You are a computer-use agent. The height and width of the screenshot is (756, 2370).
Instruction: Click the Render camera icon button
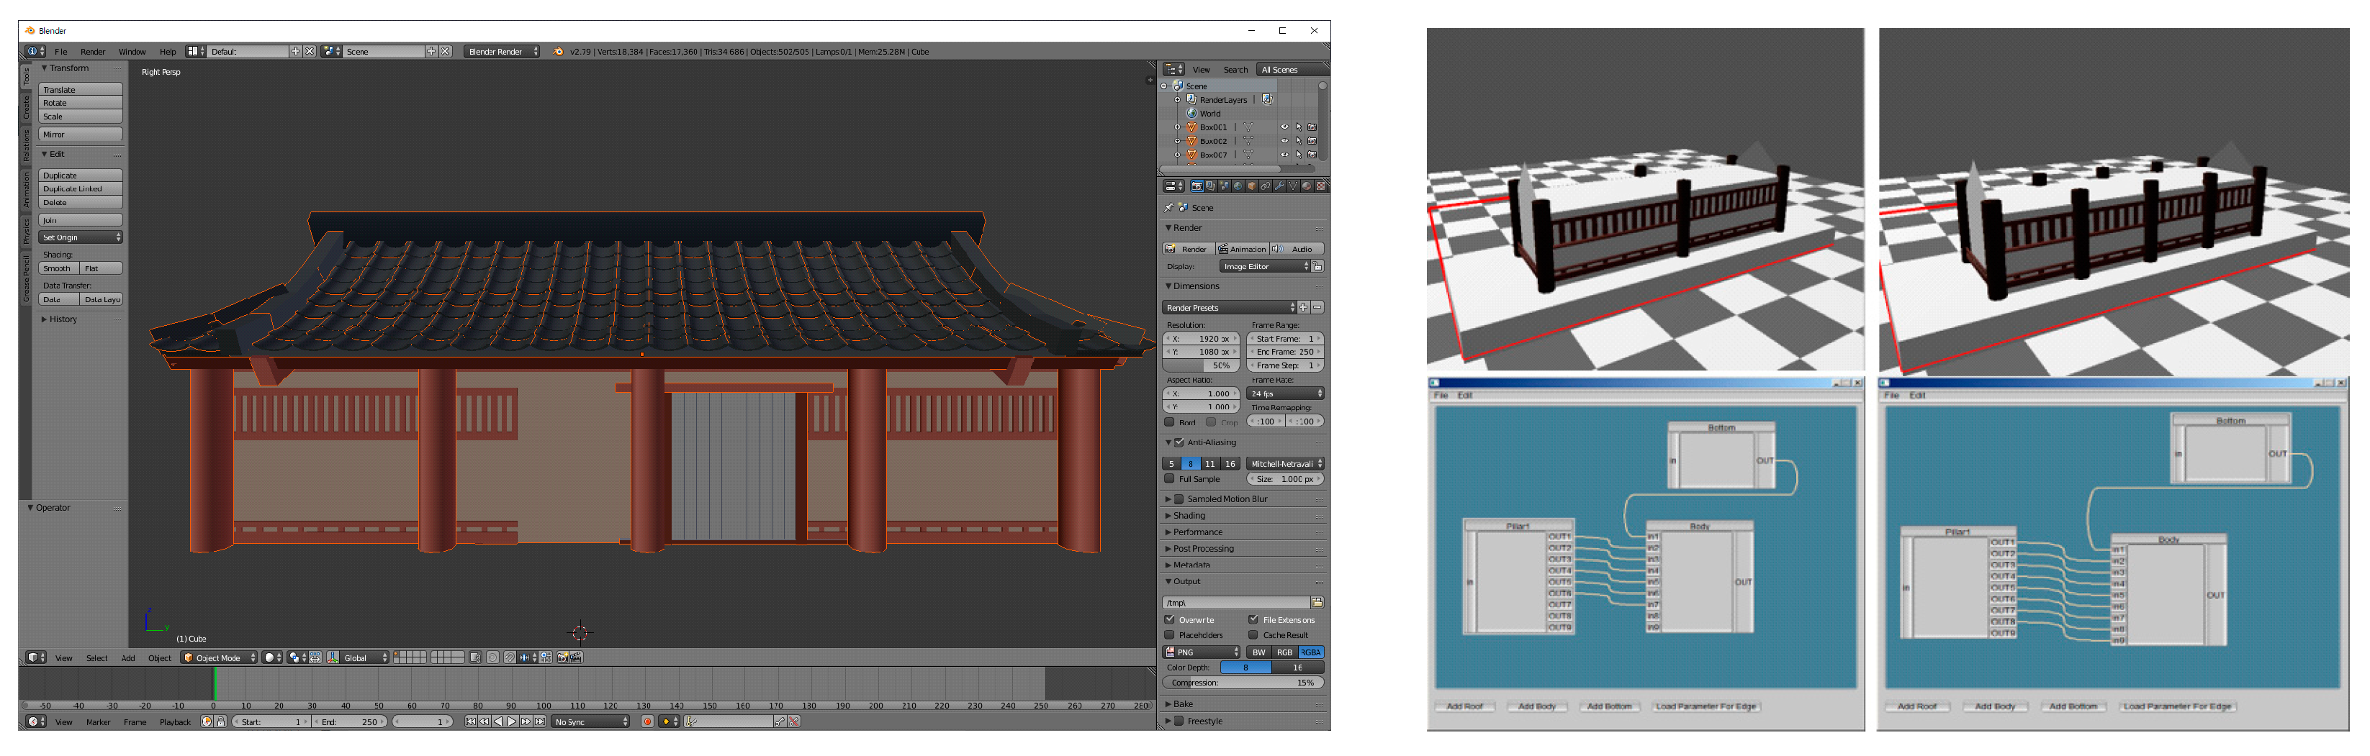1188,249
